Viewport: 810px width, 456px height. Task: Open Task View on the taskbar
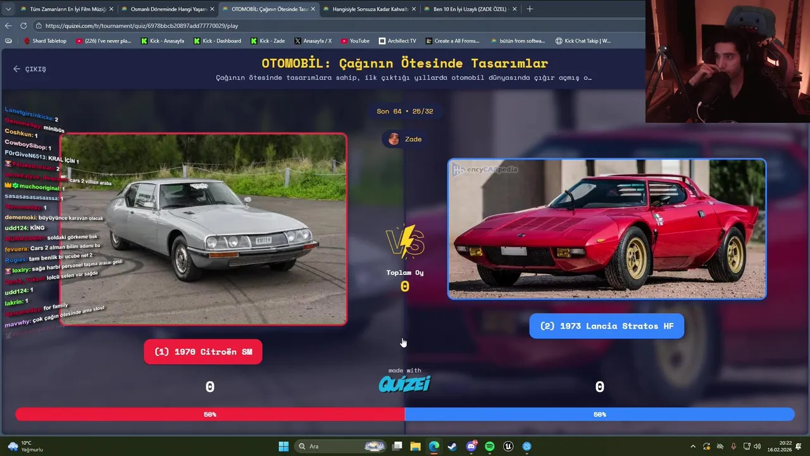(x=397, y=446)
